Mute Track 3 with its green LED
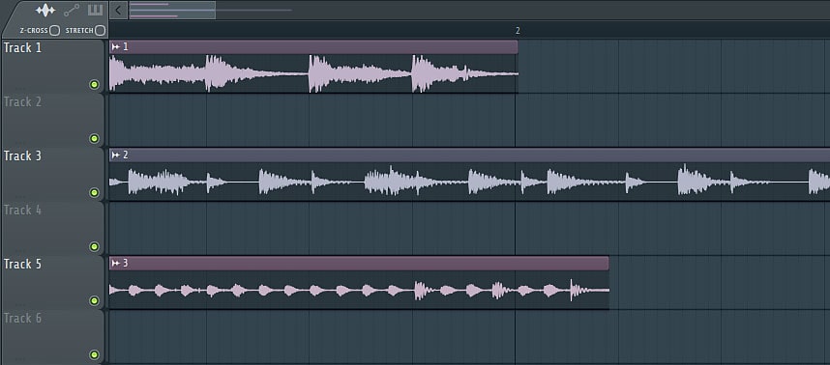 pos(94,193)
